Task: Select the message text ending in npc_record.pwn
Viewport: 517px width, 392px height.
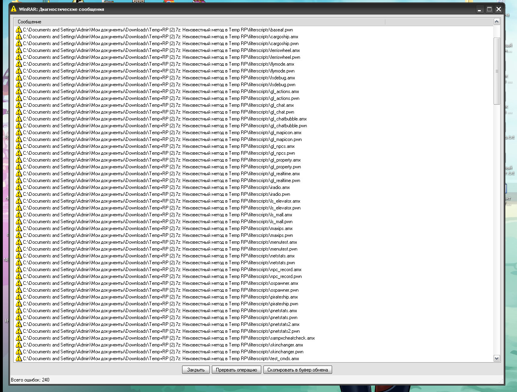Action: pos(162,276)
